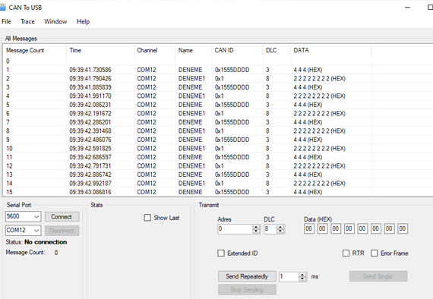Viewport: 433px width, 299px height.
Task: Enable the Extended ID checkbox
Action: point(221,253)
